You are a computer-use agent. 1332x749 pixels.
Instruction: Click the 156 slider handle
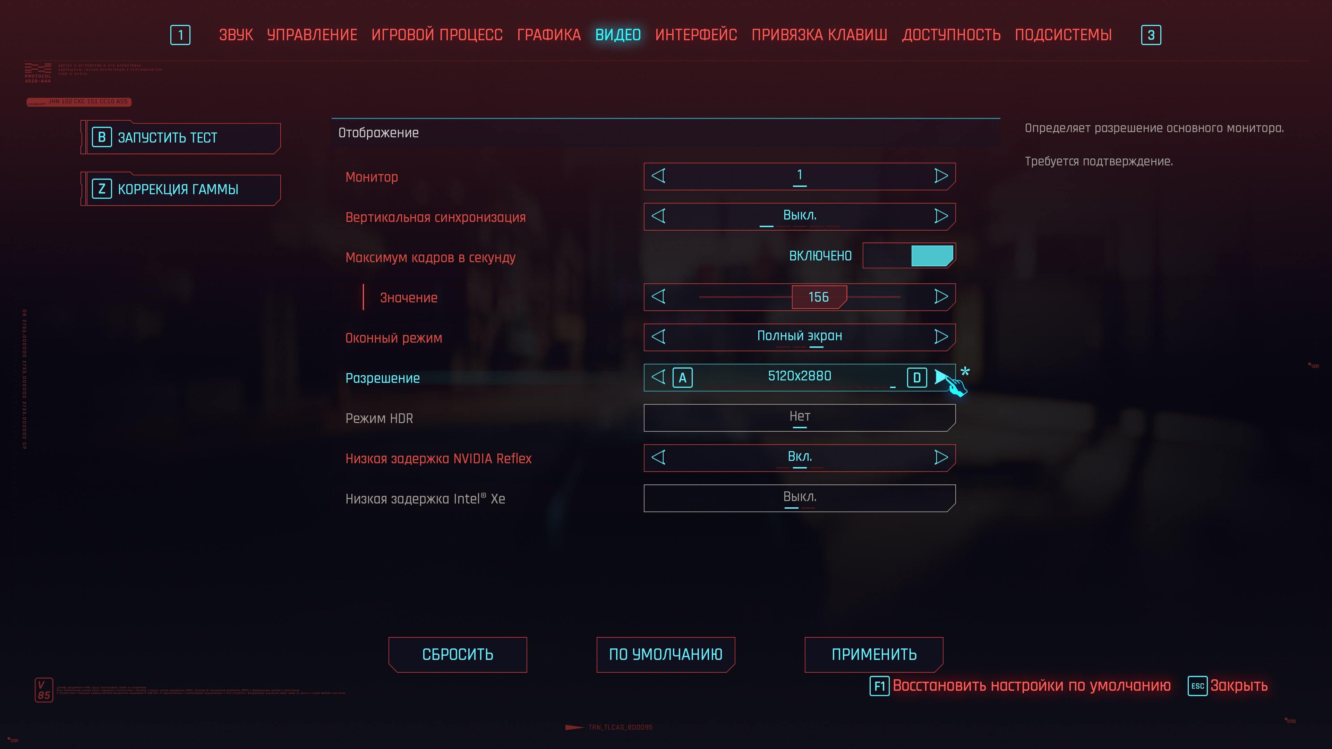click(x=819, y=297)
